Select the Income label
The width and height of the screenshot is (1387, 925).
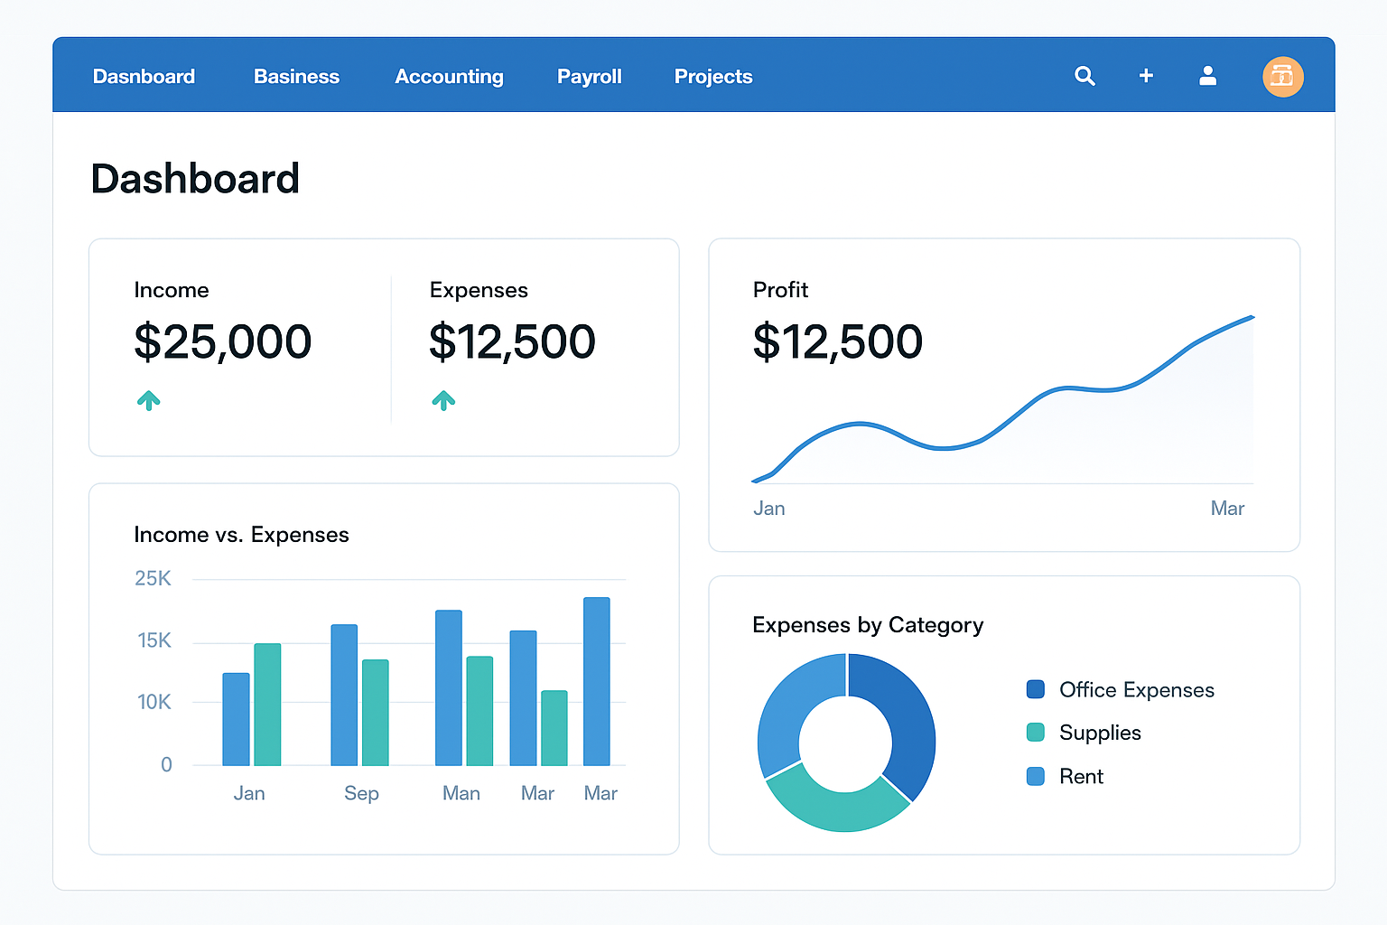(x=172, y=290)
